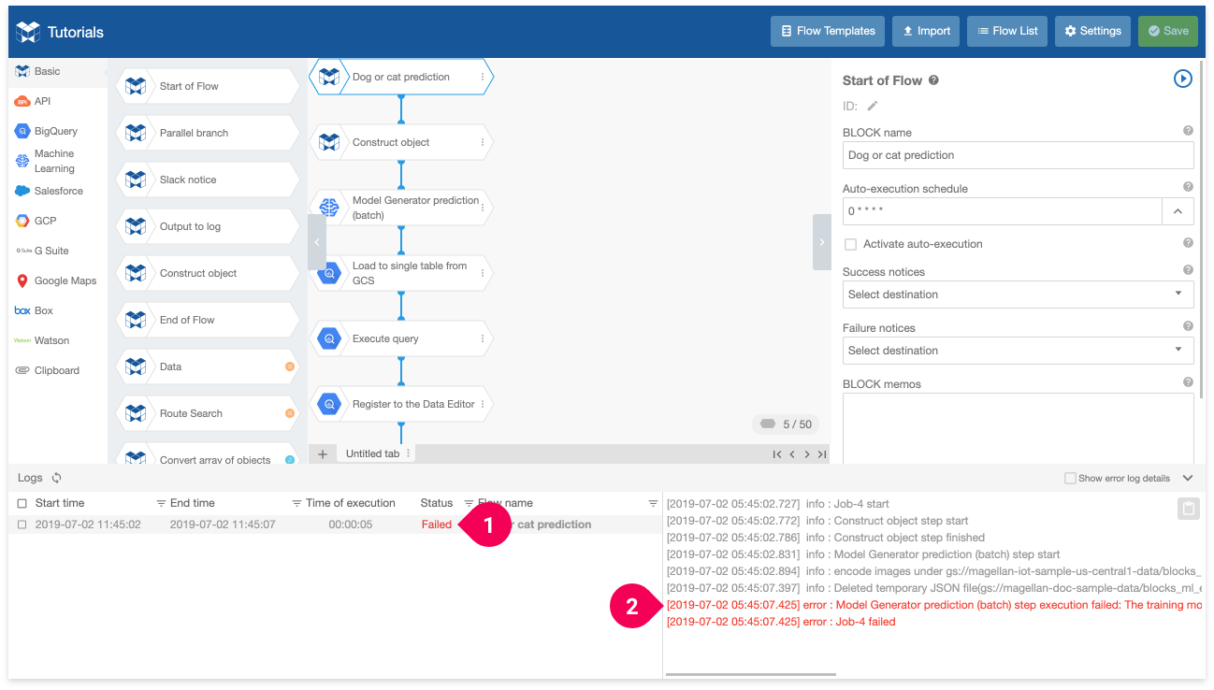Viewport: 1214px width, 690px height.
Task: Collapse the left block palette
Action: (317, 242)
